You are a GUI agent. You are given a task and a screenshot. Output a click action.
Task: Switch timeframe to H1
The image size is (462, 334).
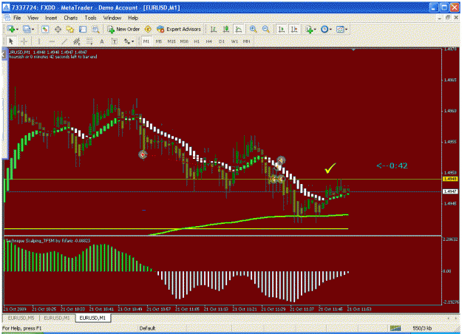[x=197, y=41]
